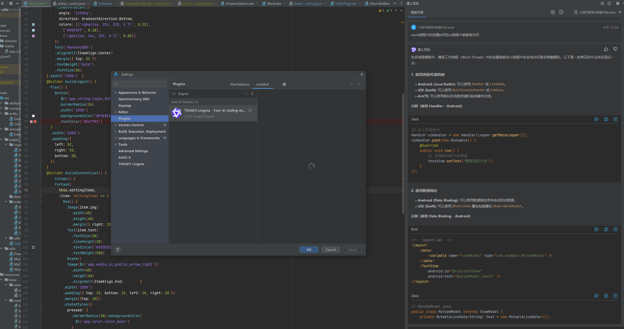Select TONGYI Lingma plugin result

213,113
